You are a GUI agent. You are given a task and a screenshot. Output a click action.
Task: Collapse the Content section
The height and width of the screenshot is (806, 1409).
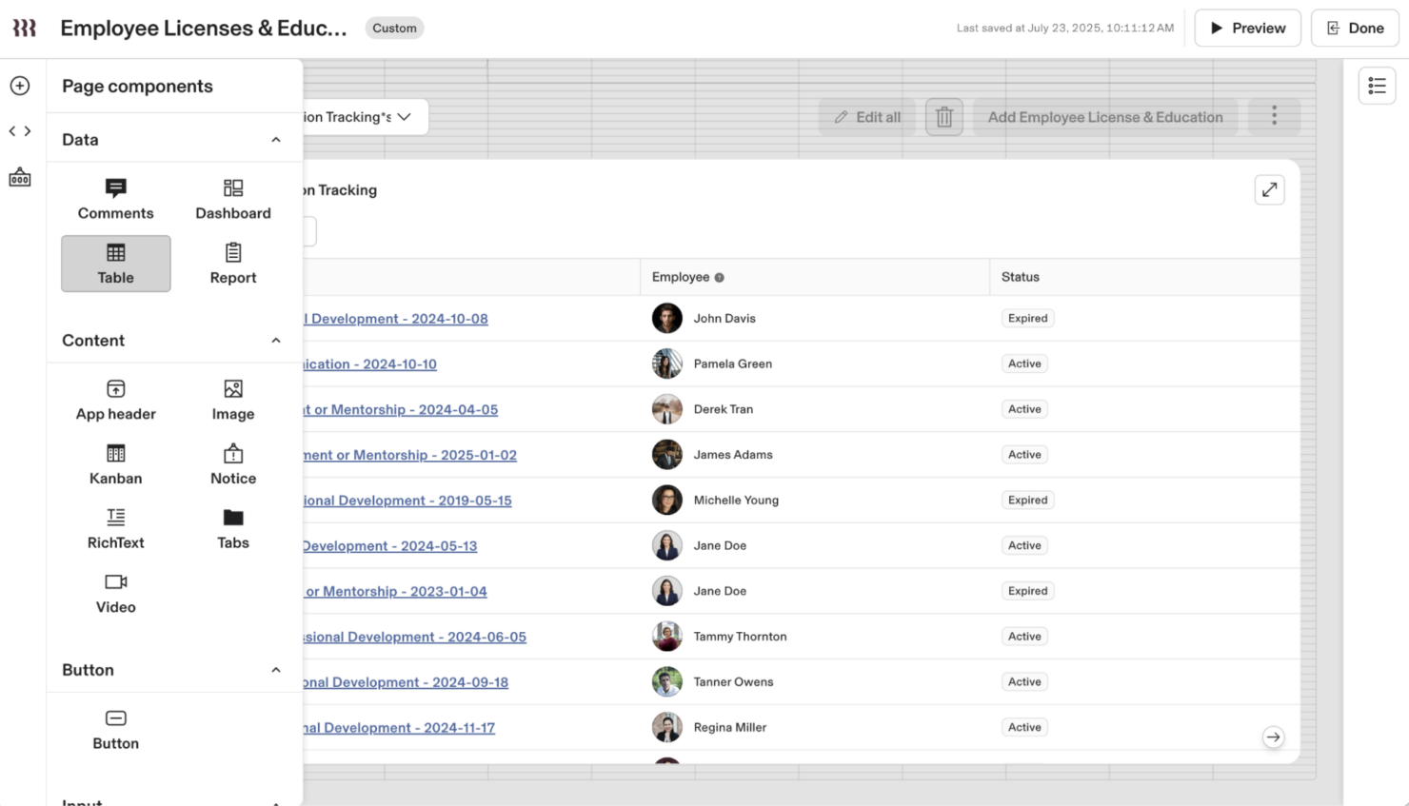(275, 340)
